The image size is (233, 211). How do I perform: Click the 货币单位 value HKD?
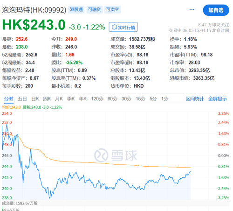[138, 86]
